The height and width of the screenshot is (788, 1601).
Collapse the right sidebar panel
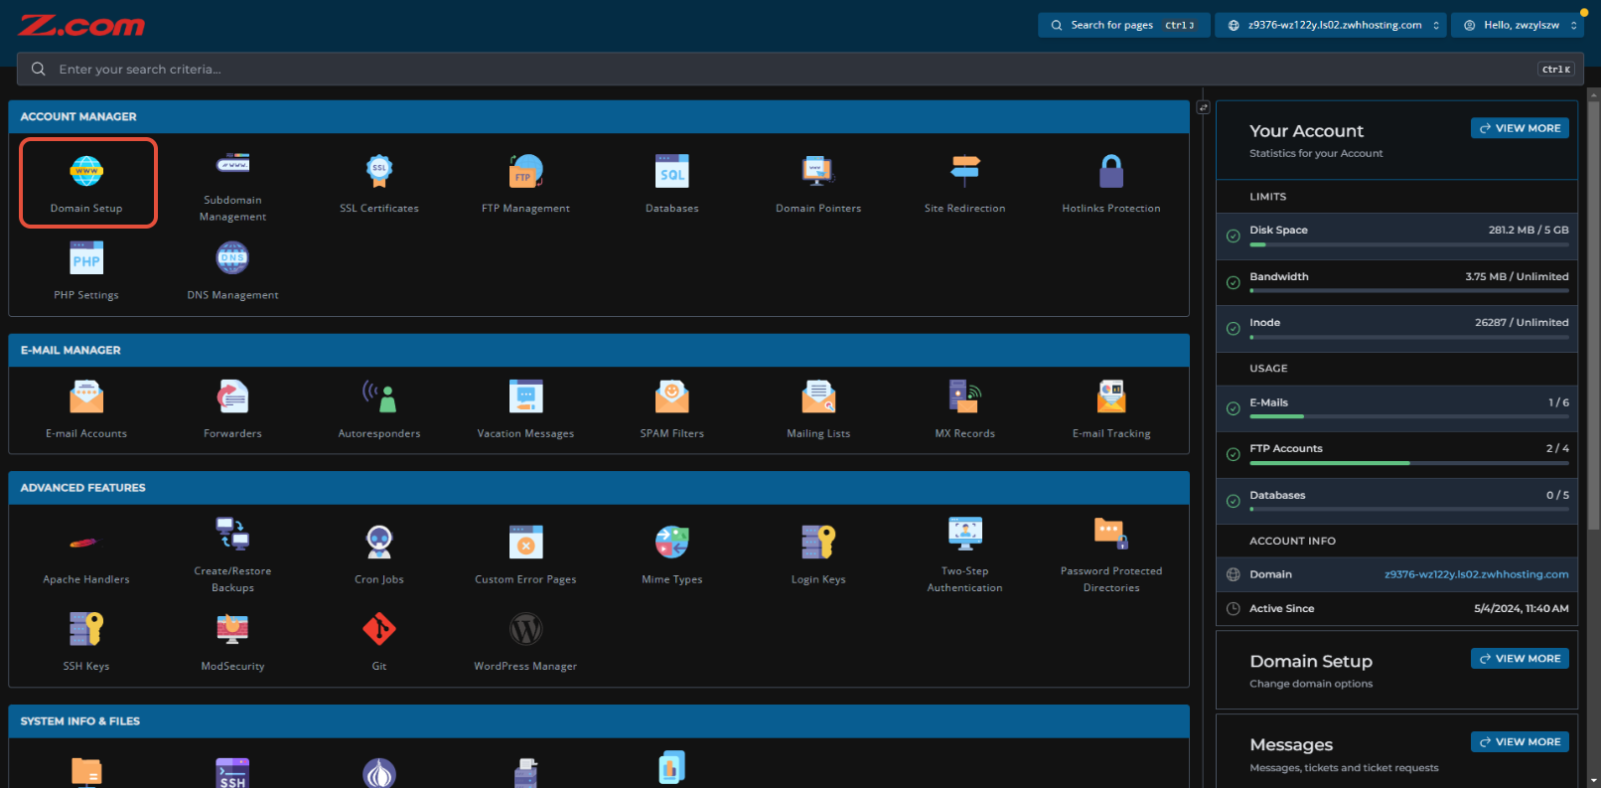[x=1203, y=107]
